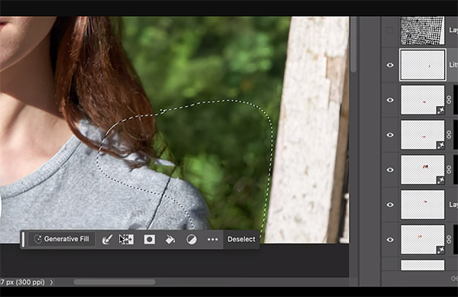The width and height of the screenshot is (458, 297).
Task: Click the contextual task bar drag handle
Action: (x=24, y=239)
